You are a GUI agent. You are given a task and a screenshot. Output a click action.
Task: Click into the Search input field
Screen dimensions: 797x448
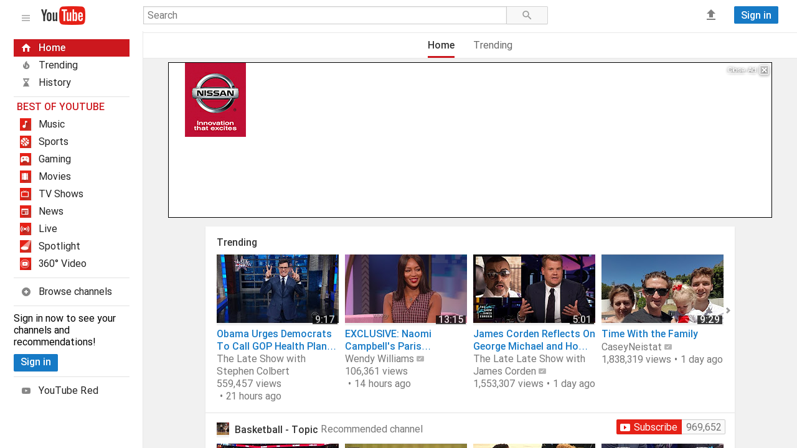[x=325, y=16]
